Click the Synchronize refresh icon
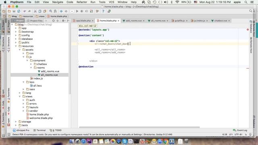The image size is (258, 145). (x=19, y=11)
